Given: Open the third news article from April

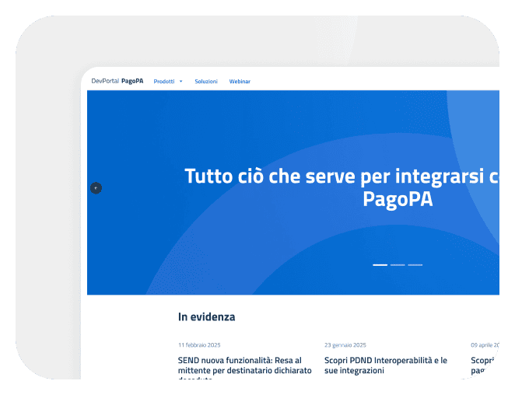Looking at the screenshot, I should [485, 365].
